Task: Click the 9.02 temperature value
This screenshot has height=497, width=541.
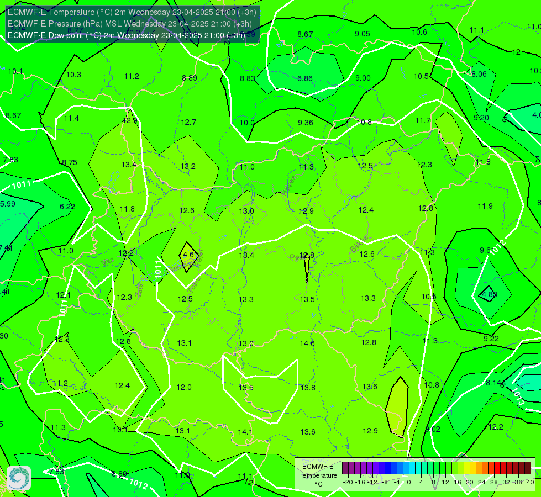Action: tap(433, 430)
